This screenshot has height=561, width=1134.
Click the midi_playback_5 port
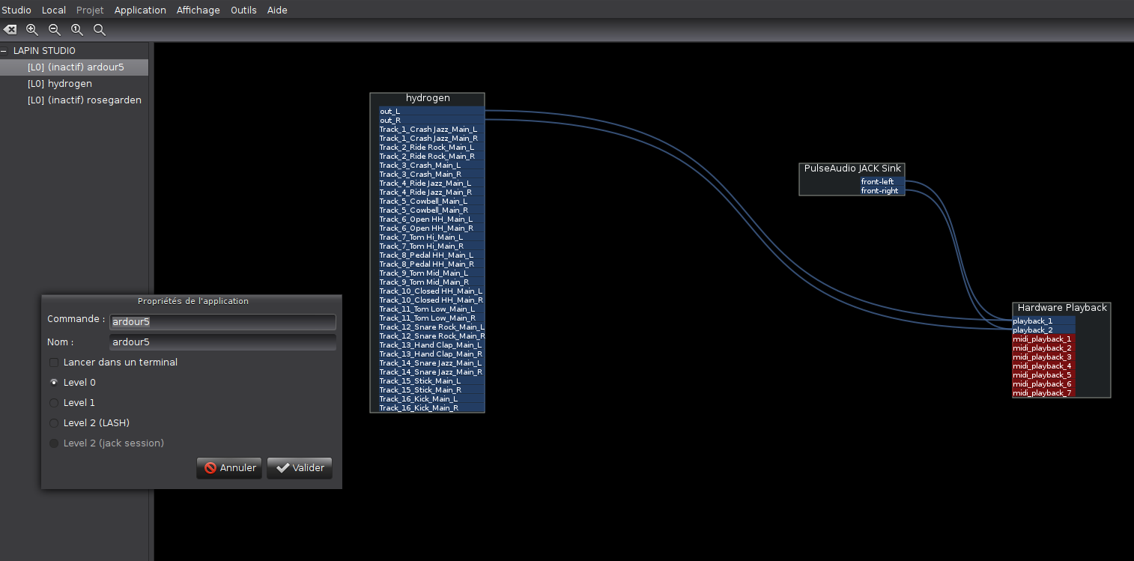[x=1044, y=375]
